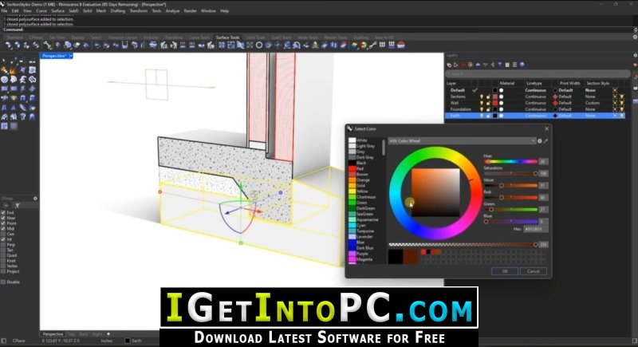Click the move layer up arrow icon

coord(478,65)
